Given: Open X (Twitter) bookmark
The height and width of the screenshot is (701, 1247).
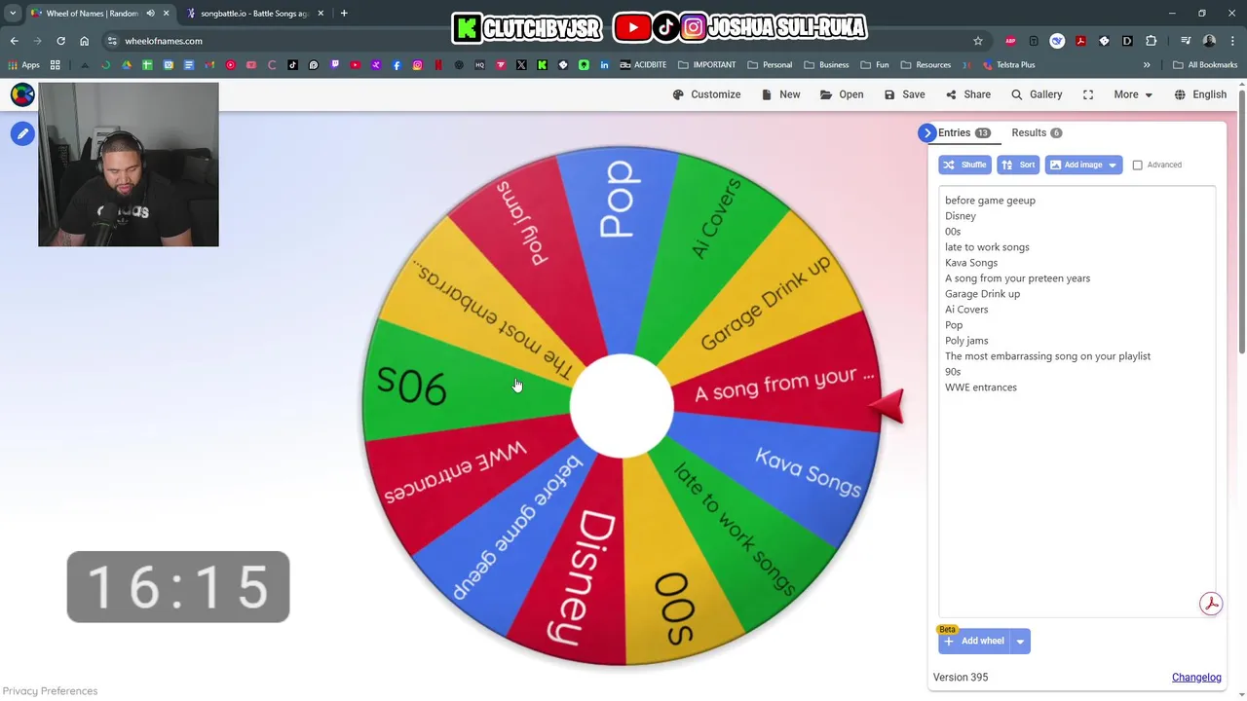Looking at the screenshot, I should (x=521, y=64).
